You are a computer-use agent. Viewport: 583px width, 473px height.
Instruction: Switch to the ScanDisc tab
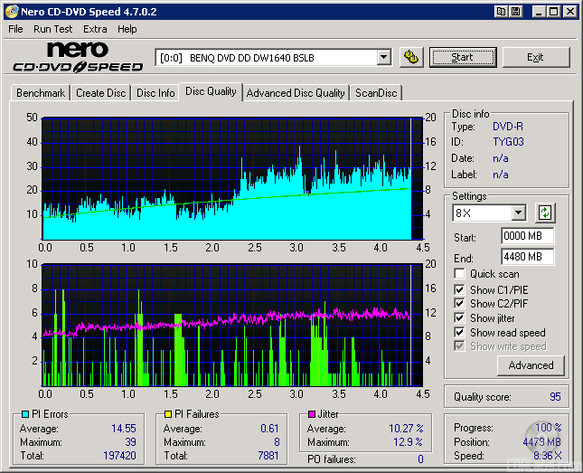375,93
